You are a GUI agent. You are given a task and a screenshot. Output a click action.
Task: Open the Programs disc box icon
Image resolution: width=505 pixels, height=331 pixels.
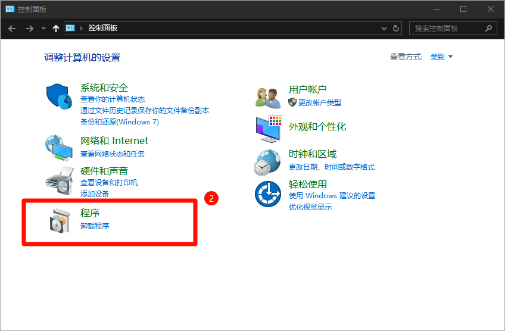[x=60, y=220]
